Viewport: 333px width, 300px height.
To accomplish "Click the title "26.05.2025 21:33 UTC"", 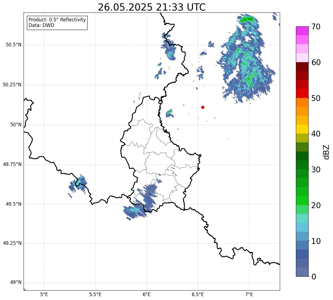I will 152,7.
